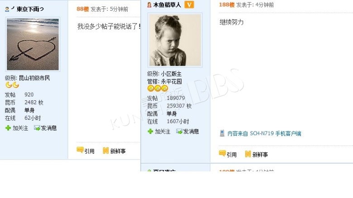Click the green plus icon under 東京下雨
The width and height of the screenshot is (353, 198).
(8, 128)
